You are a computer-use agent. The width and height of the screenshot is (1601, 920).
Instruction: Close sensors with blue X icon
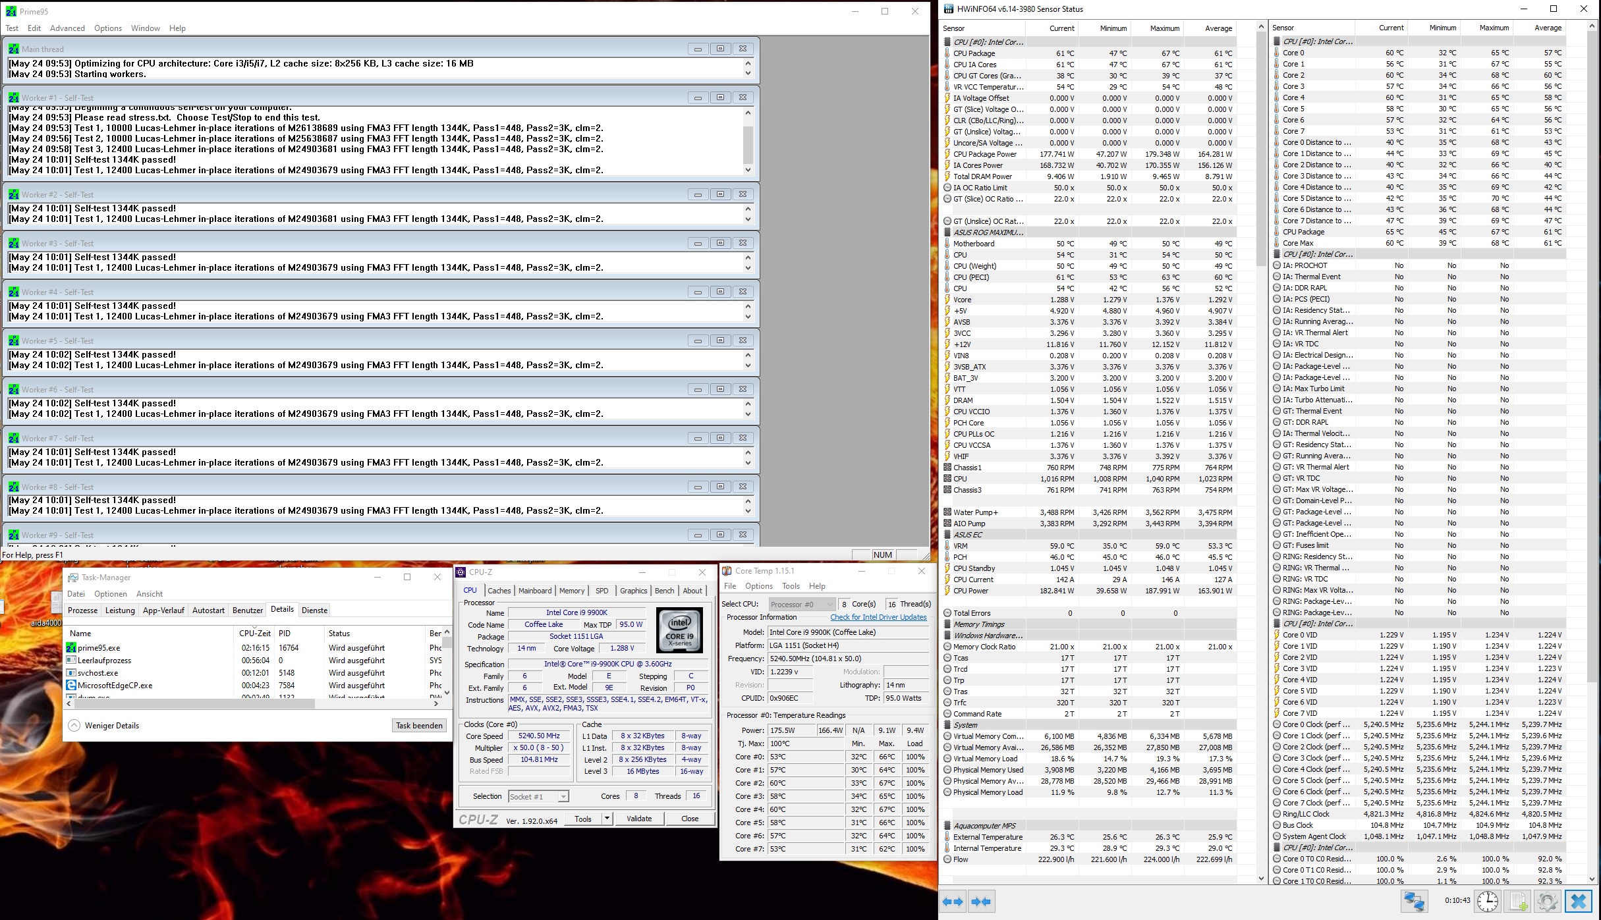(x=1579, y=901)
